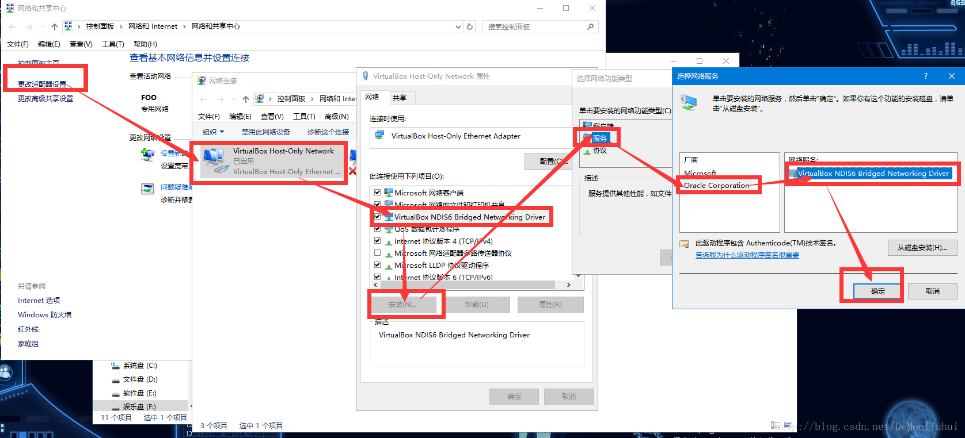Refresh the 网络和共享中心 address bar
Image resolution: width=965 pixels, height=438 pixels.
tap(470, 26)
